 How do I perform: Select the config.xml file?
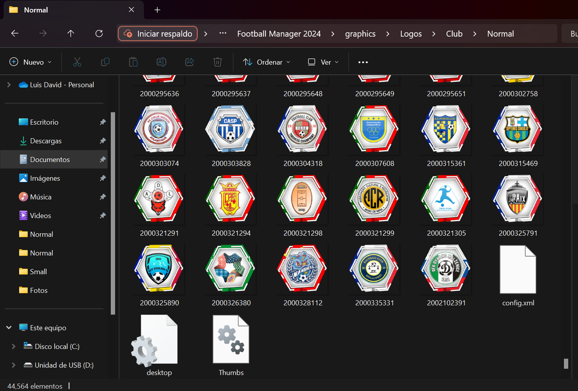(518, 275)
